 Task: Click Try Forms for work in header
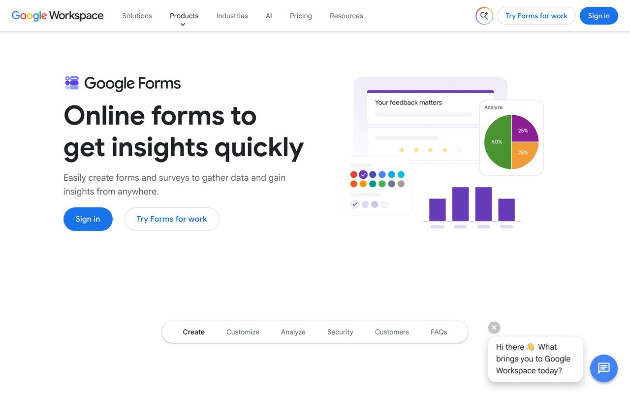point(536,16)
